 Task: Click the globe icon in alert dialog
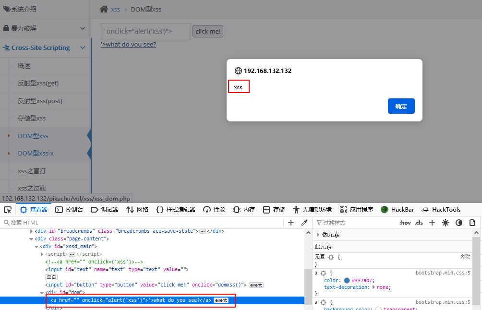coord(238,71)
